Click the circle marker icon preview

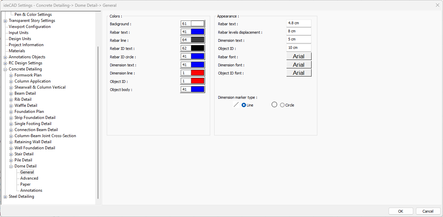pyautogui.click(x=274, y=105)
